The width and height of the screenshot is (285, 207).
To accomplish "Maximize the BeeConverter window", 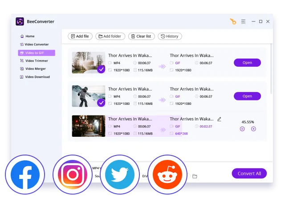I will 261,21.
